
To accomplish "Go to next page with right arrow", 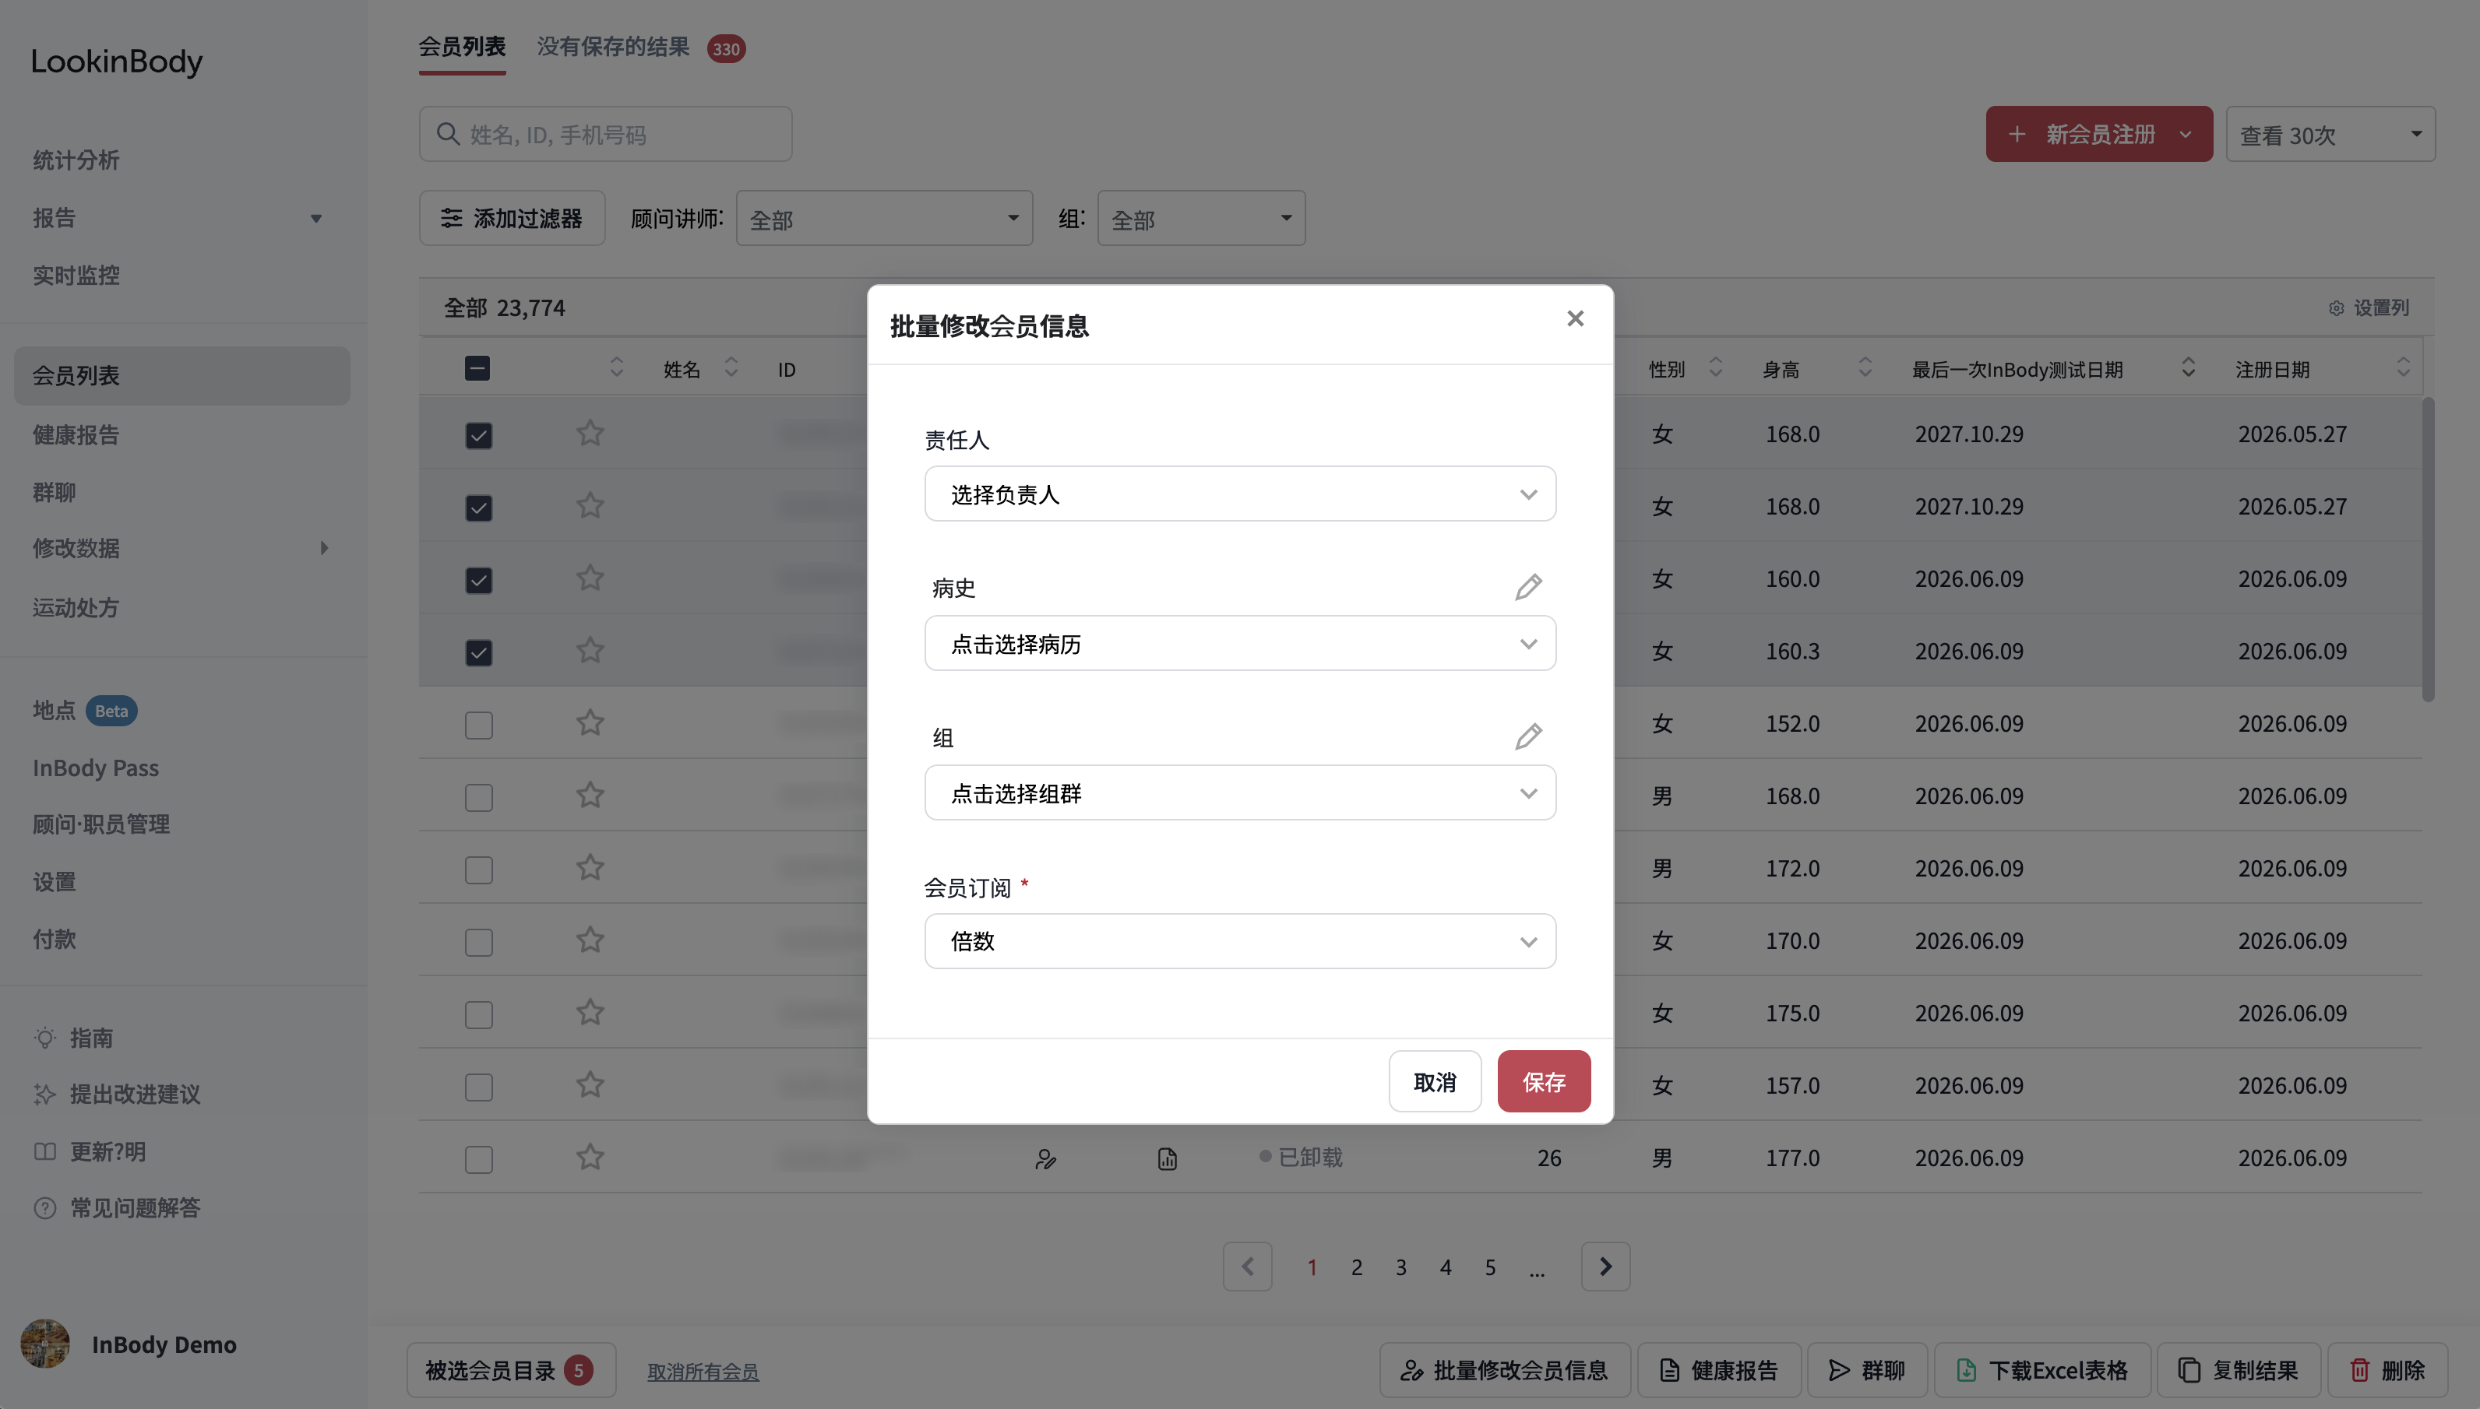I will point(1605,1266).
